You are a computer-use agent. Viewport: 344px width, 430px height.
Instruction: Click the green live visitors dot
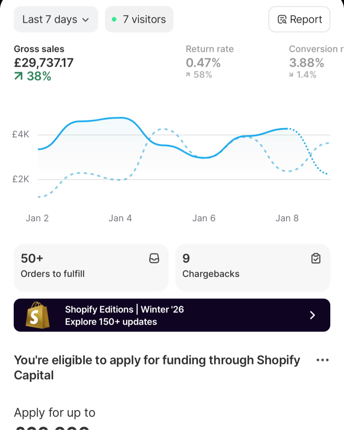[x=114, y=19]
